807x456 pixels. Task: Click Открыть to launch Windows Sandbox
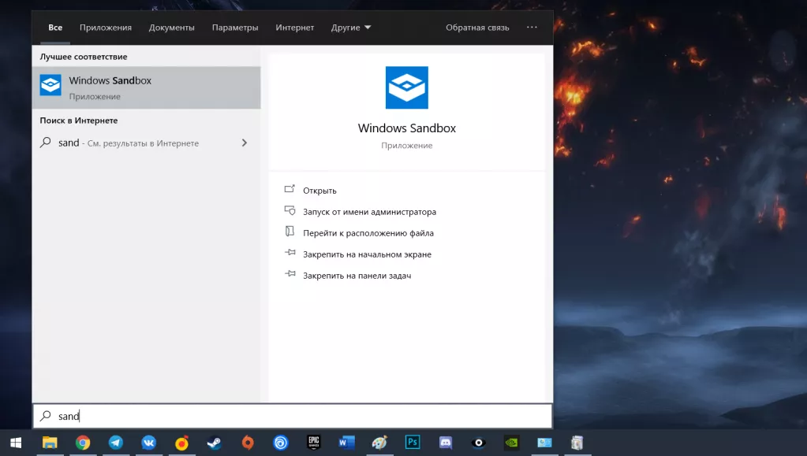(319, 191)
